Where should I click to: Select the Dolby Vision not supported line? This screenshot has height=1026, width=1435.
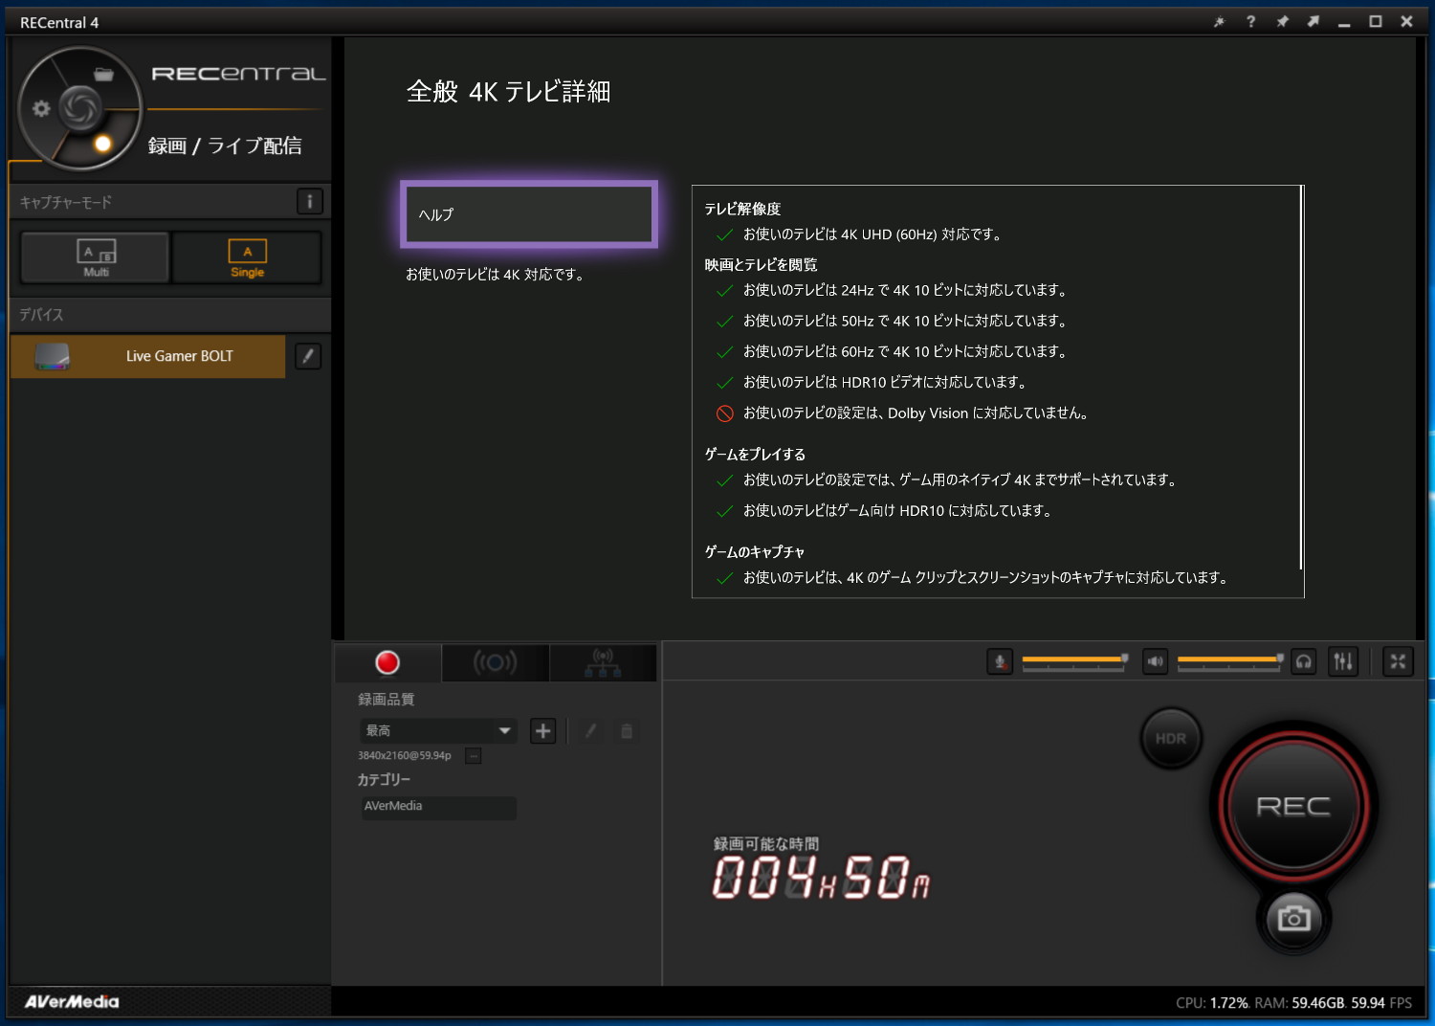915,413
